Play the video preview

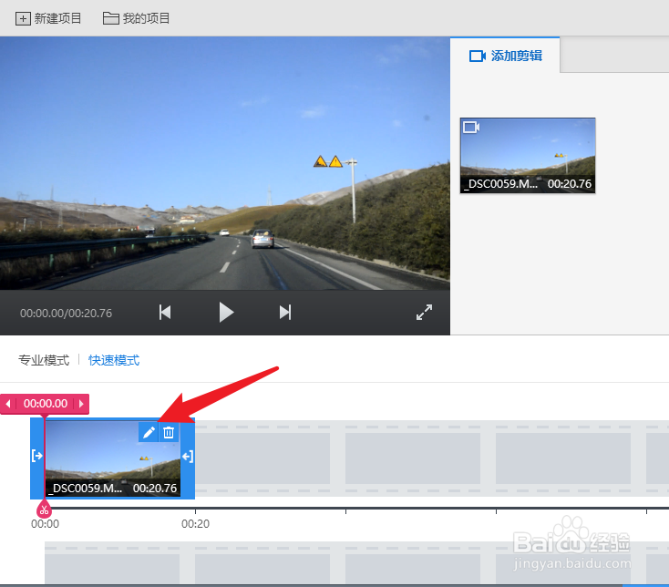226,313
